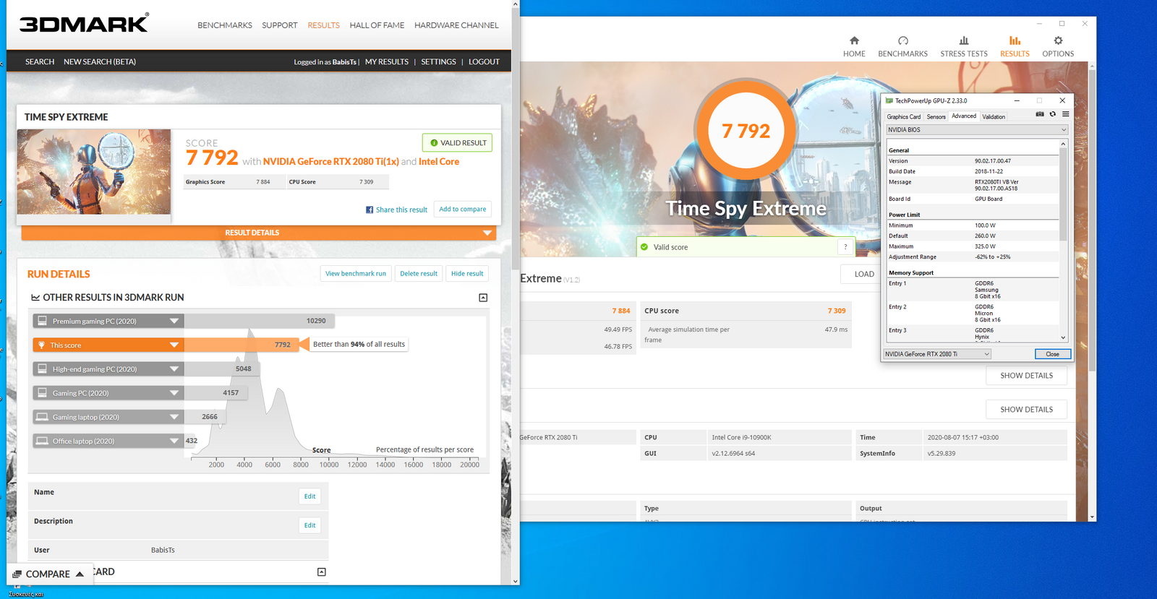
Task: Click the COMPARE stack icon
Action: [17, 574]
